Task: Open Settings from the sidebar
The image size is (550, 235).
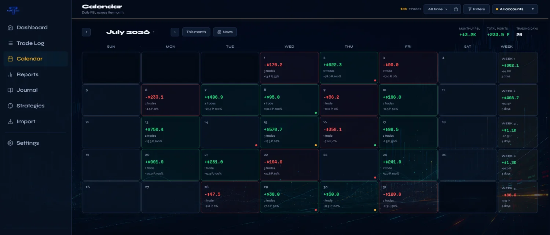Action: (x=36, y=143)
